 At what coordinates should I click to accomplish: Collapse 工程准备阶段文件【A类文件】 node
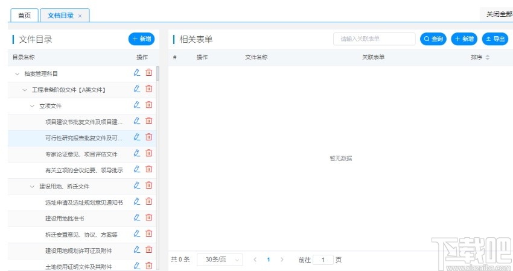pos(25,90)
